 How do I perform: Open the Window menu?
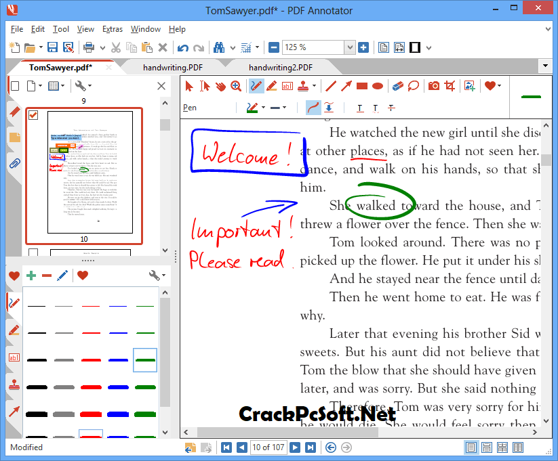tap(146, 29)
